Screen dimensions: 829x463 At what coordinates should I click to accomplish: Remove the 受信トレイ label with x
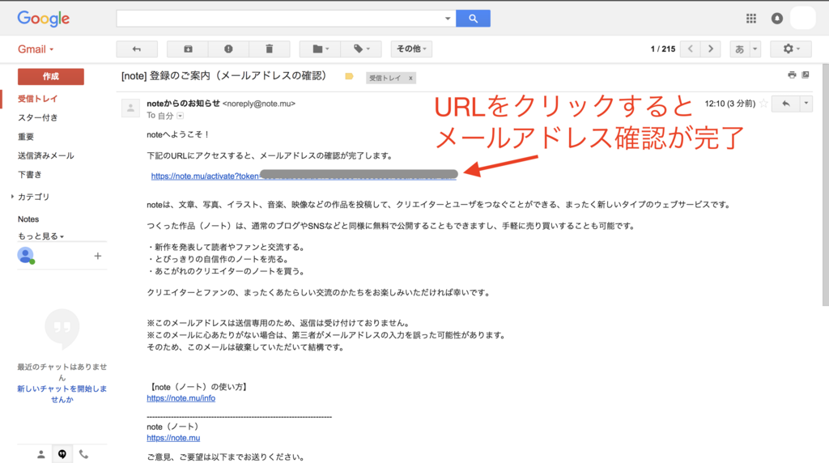click(x=410, y=79)
